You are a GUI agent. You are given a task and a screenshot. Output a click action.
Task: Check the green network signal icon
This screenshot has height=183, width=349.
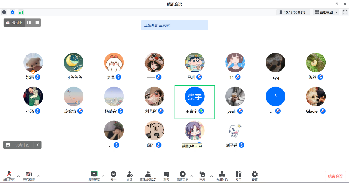tap(21, 12)
